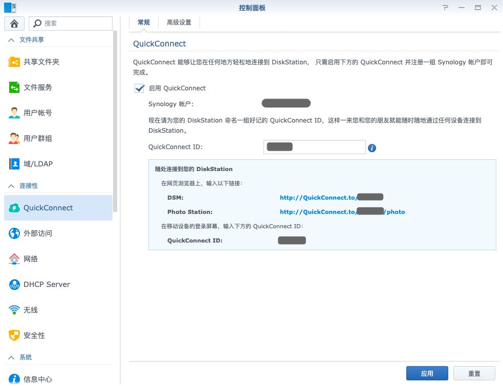The height and width of the screenshot is (386, 503).
Task: Select 用户群组 in sidebar
Action: (58, 138)
